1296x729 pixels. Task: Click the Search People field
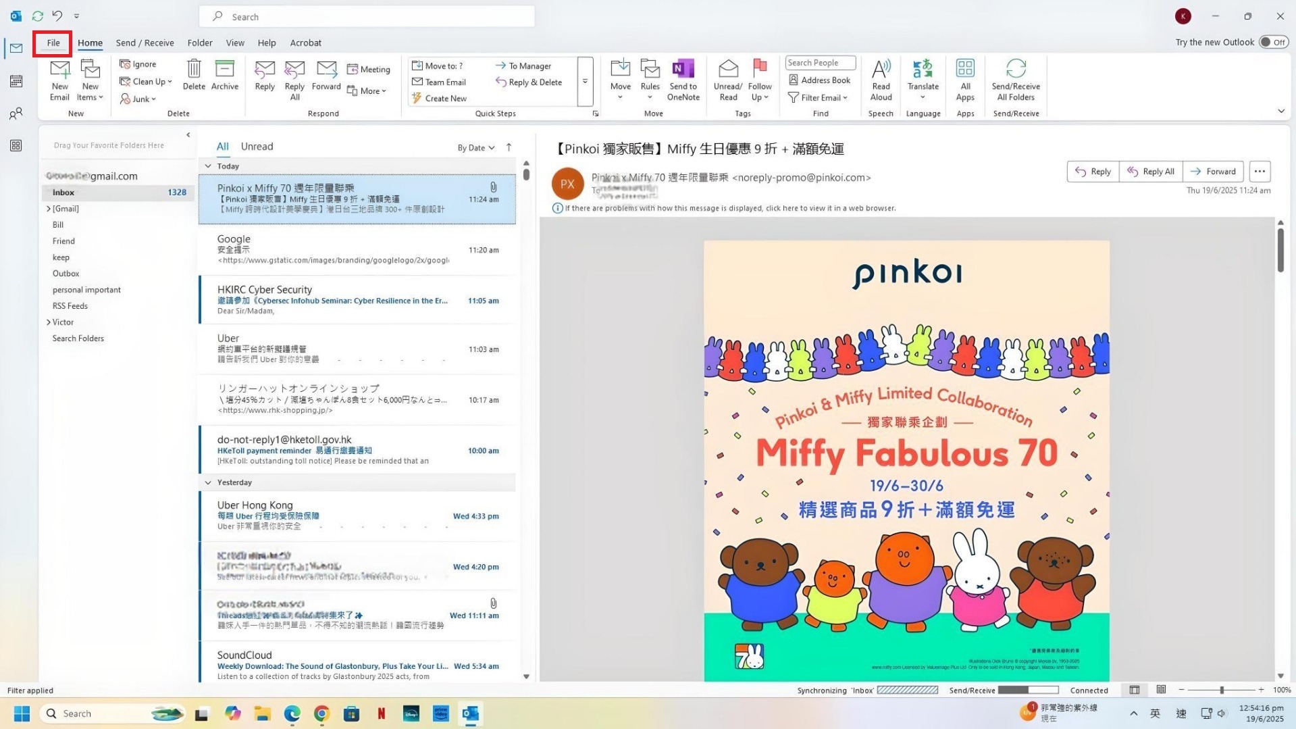click(x=820, y=63)
